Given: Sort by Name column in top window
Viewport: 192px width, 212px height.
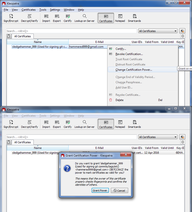Looking at the screenshot, I should click(38, 42).
